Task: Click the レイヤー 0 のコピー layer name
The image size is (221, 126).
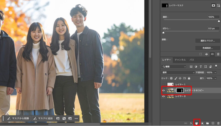Action: [x=194, y=90]
